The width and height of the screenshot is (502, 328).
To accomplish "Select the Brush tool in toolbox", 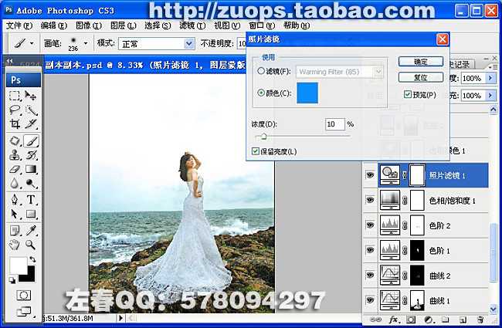I will point(31,140).
